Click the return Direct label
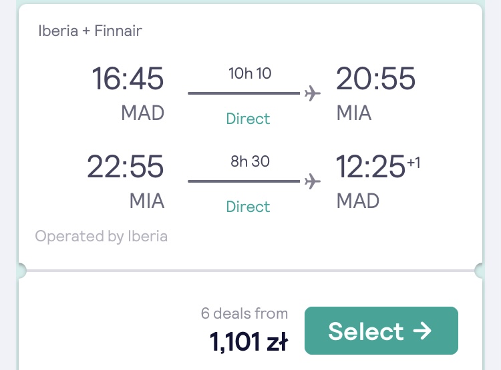501x370 pixels. pyautogui.click(x=248, y=207)
